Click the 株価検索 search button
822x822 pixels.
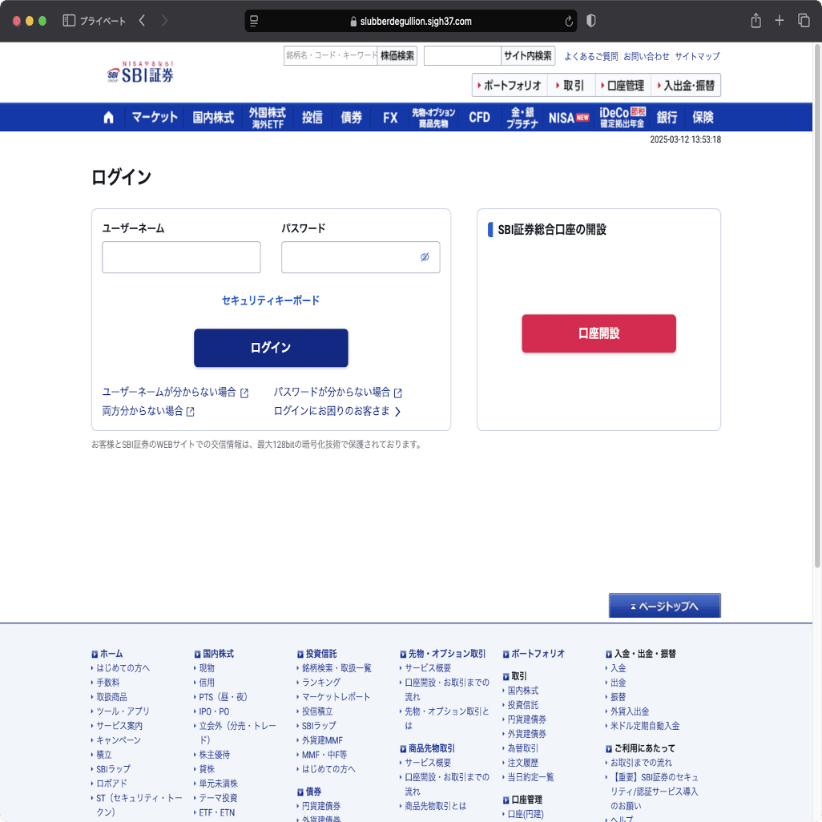coord(397,55)
